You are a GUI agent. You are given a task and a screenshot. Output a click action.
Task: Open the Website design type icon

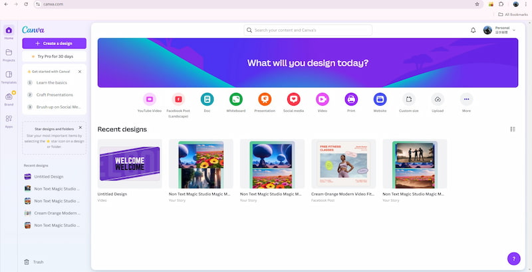click(x=380, y=99)
